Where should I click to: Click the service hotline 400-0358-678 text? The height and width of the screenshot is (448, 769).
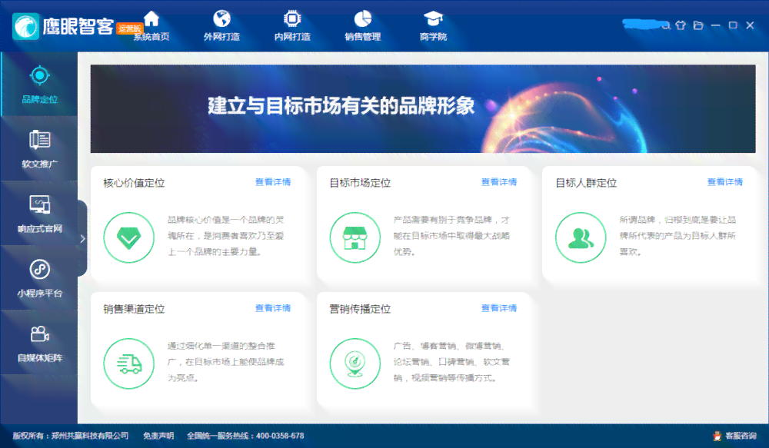pos(246,436)
